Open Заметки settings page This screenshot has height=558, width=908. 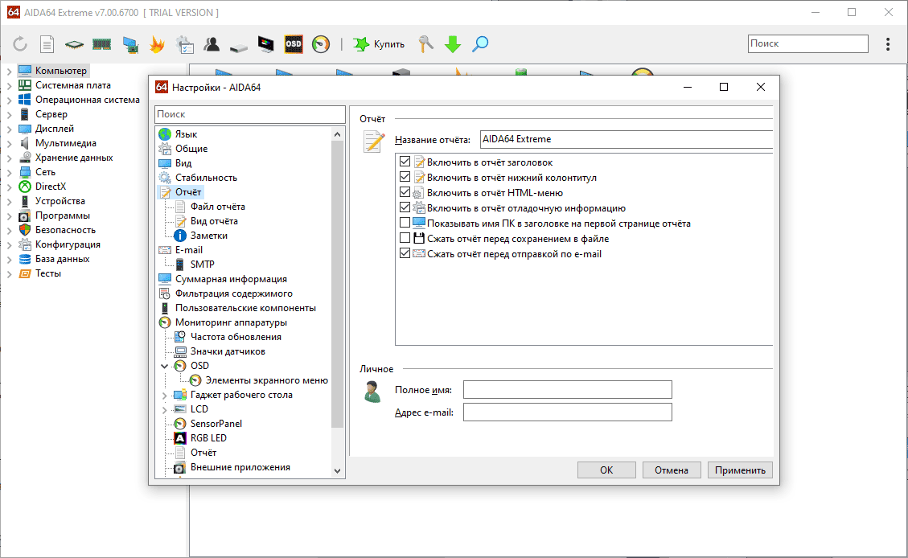tap(208, 236)
